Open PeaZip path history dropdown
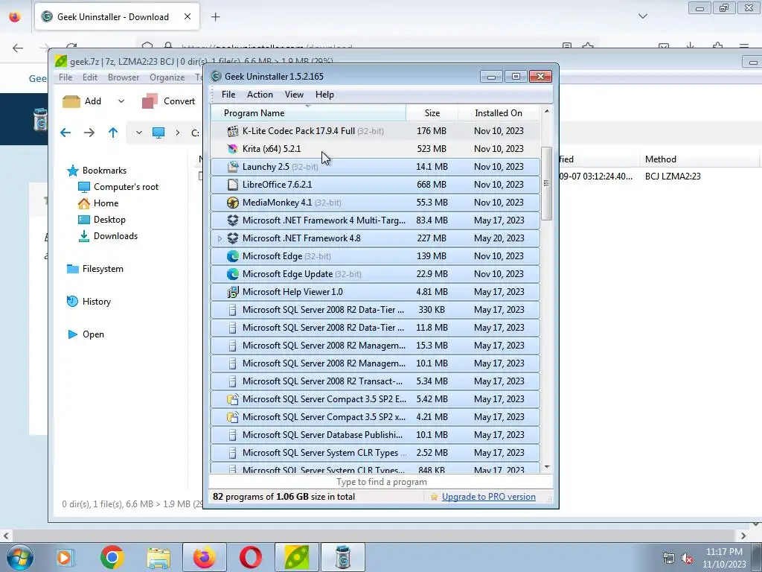This screenshot has height=572, width=762. click(x=139, y=133)
